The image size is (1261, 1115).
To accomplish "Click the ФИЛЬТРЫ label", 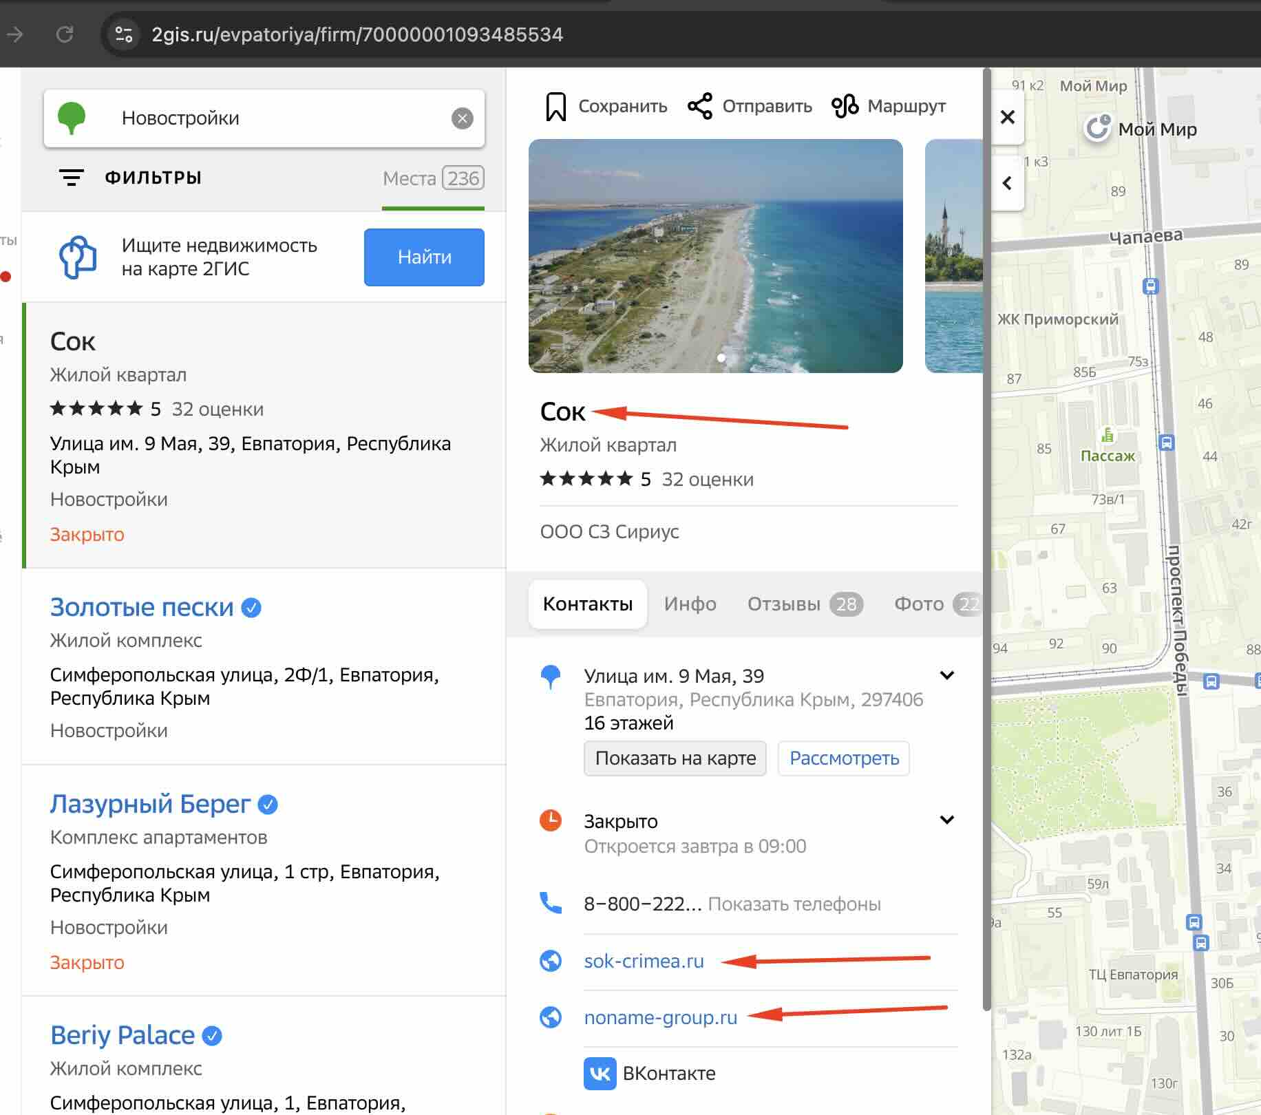I will [153, 178].
